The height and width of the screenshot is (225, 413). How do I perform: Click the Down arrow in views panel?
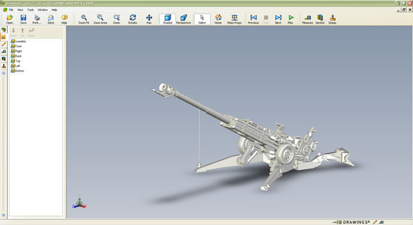pos(14,32)
